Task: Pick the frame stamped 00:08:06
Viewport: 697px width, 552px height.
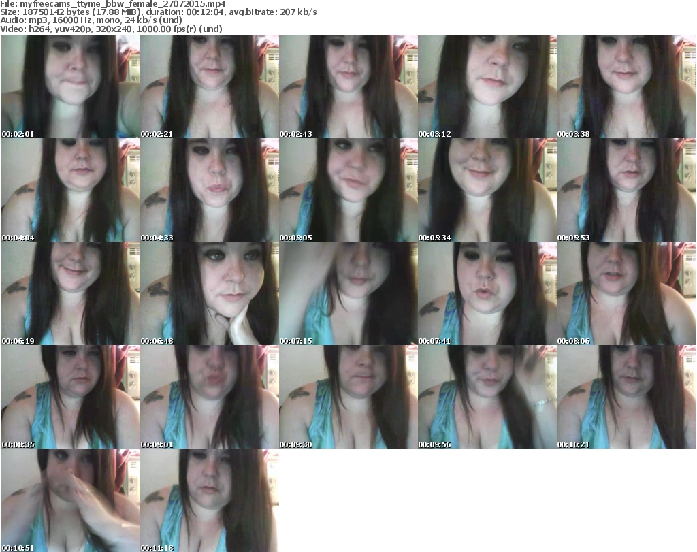Action: click(x=626, y=293)
